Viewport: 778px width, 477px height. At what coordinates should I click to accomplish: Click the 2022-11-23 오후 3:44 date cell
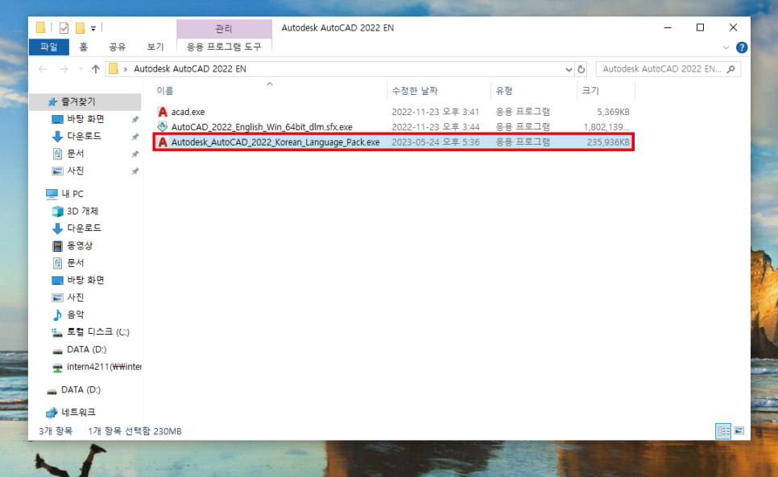(x=436, y=127)
